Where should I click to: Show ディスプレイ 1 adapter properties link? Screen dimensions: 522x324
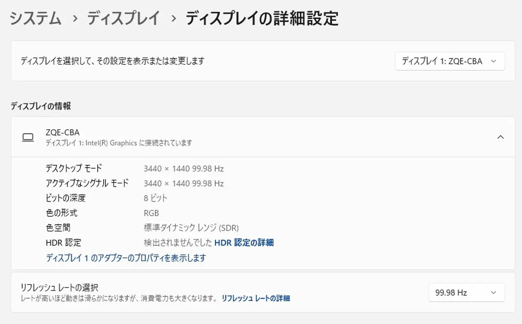126,258
